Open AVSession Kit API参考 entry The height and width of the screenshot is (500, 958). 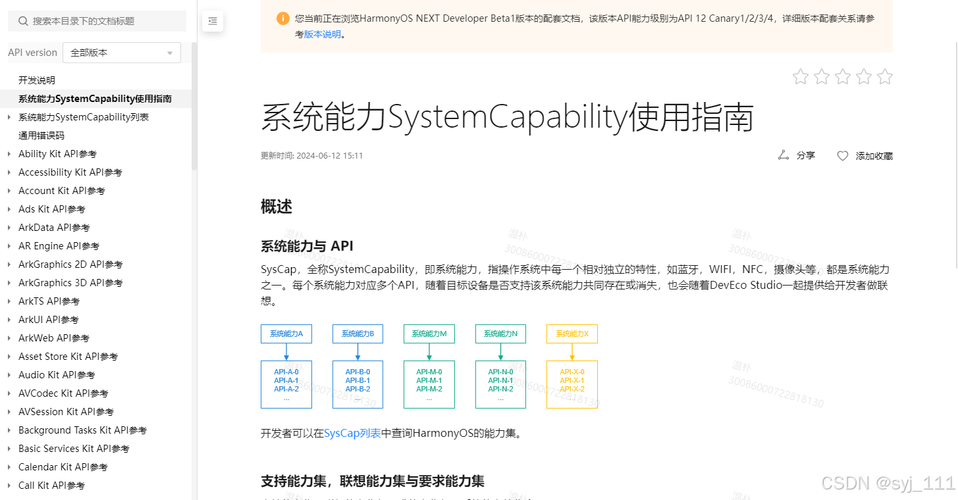tap(66, 412)
